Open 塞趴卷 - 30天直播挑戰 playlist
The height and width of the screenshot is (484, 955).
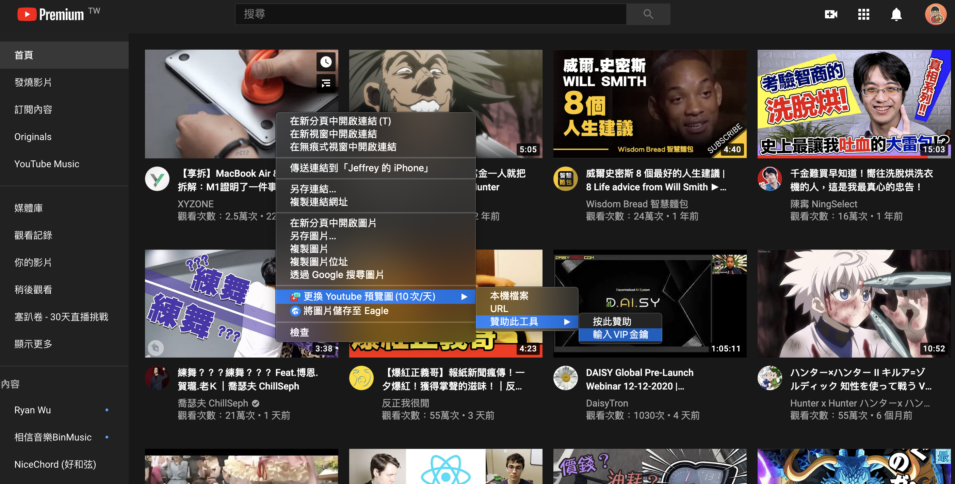tap(64, 317)
